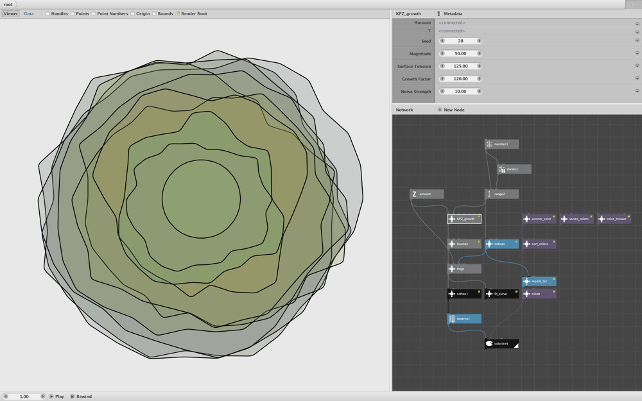Screen dimensions: 642x401
Task: Select the KPZ_growth node in the network
Action: click(464, 219)
